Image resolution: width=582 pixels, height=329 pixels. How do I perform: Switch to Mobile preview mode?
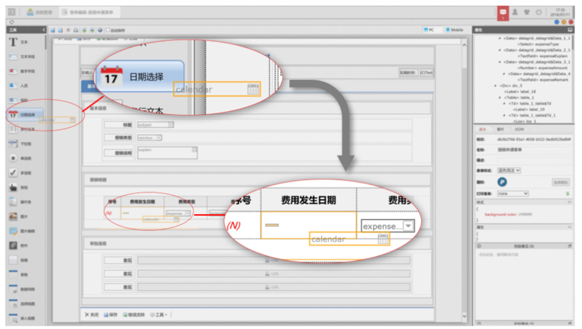454,30
